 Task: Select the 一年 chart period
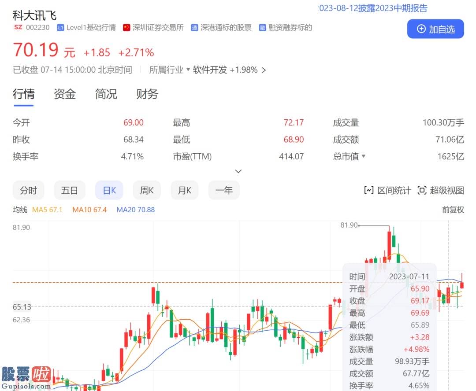[x=224, y=191]
